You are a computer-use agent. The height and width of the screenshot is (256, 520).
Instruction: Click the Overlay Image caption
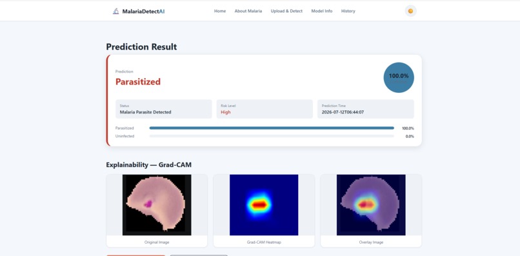click(x=371, y=242)
